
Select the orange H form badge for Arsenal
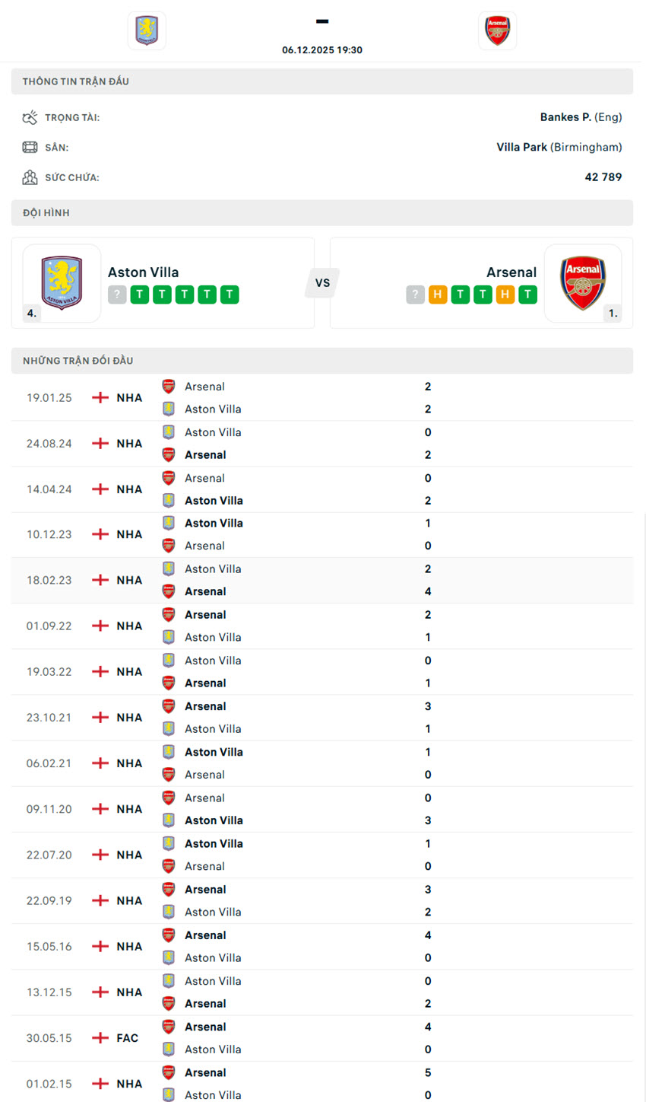tap(438, 295)
